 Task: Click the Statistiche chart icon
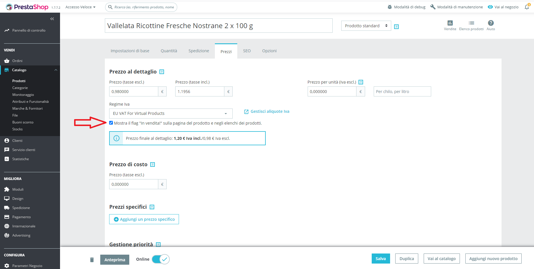click(7, 159)
